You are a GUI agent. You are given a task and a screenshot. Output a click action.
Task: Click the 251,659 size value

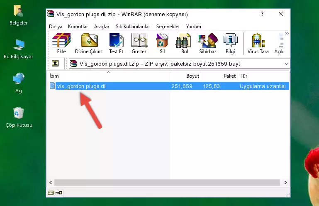click(x=182, y=86)
